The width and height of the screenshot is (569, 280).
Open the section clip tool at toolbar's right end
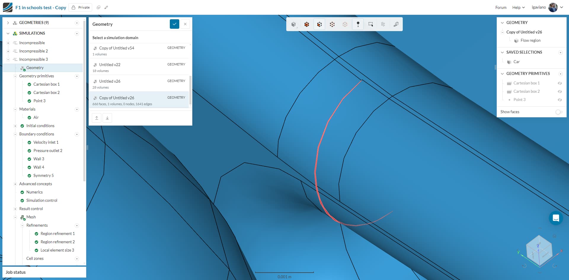396,24
